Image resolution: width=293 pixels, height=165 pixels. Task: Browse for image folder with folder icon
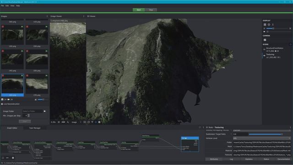coord(45,111)
